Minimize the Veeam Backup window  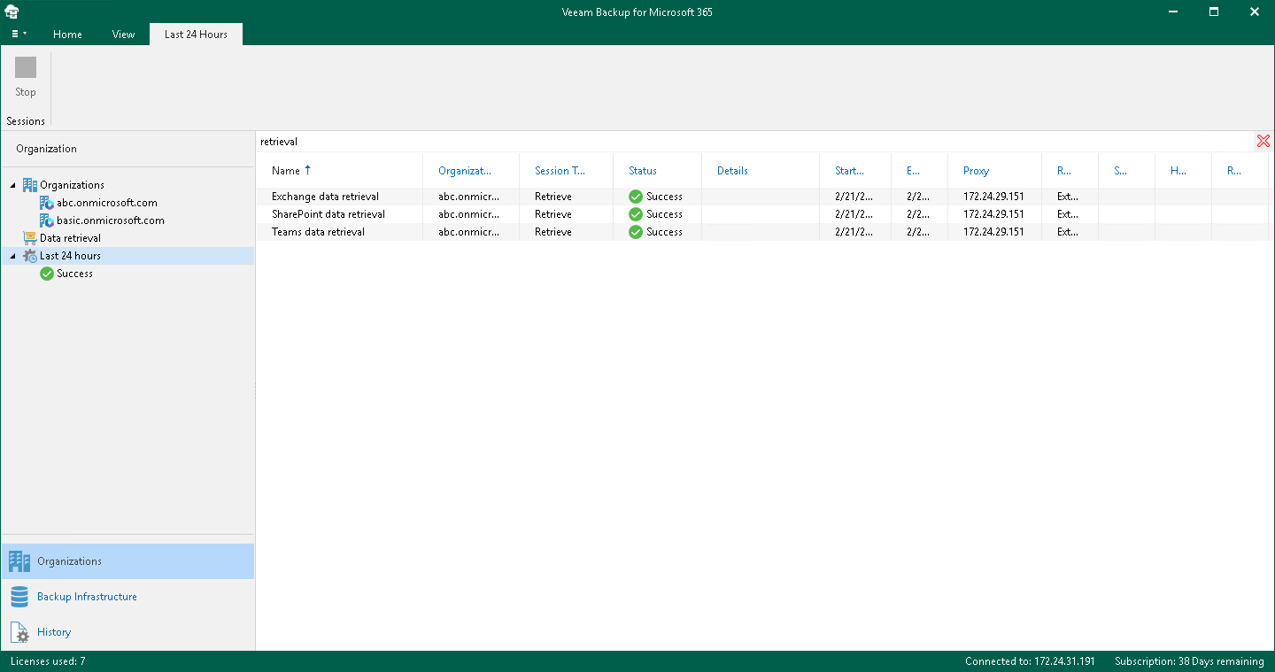pyautogui.click(x=1172, y=12)
